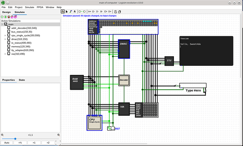
Task: Select the arrow Edit selection tool
Action: (67, 12)
